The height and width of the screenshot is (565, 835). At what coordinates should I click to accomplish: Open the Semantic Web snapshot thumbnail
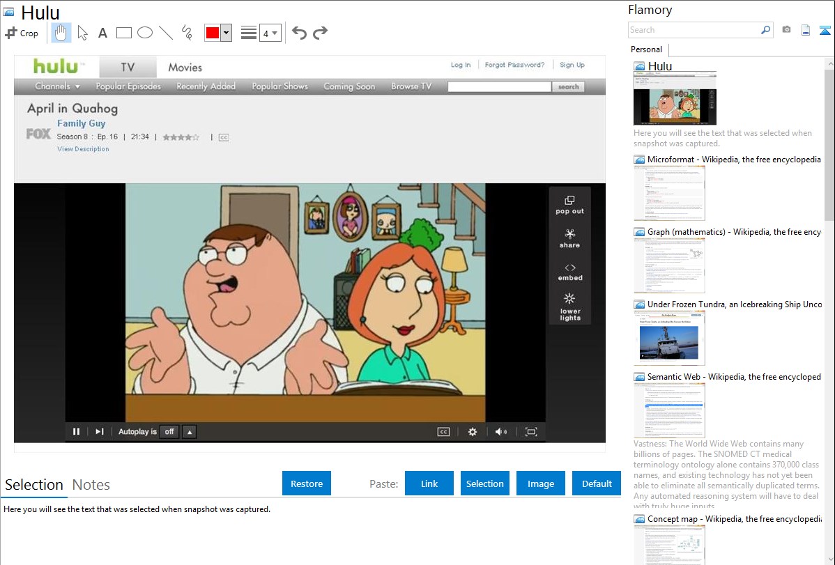pos(669,410)
